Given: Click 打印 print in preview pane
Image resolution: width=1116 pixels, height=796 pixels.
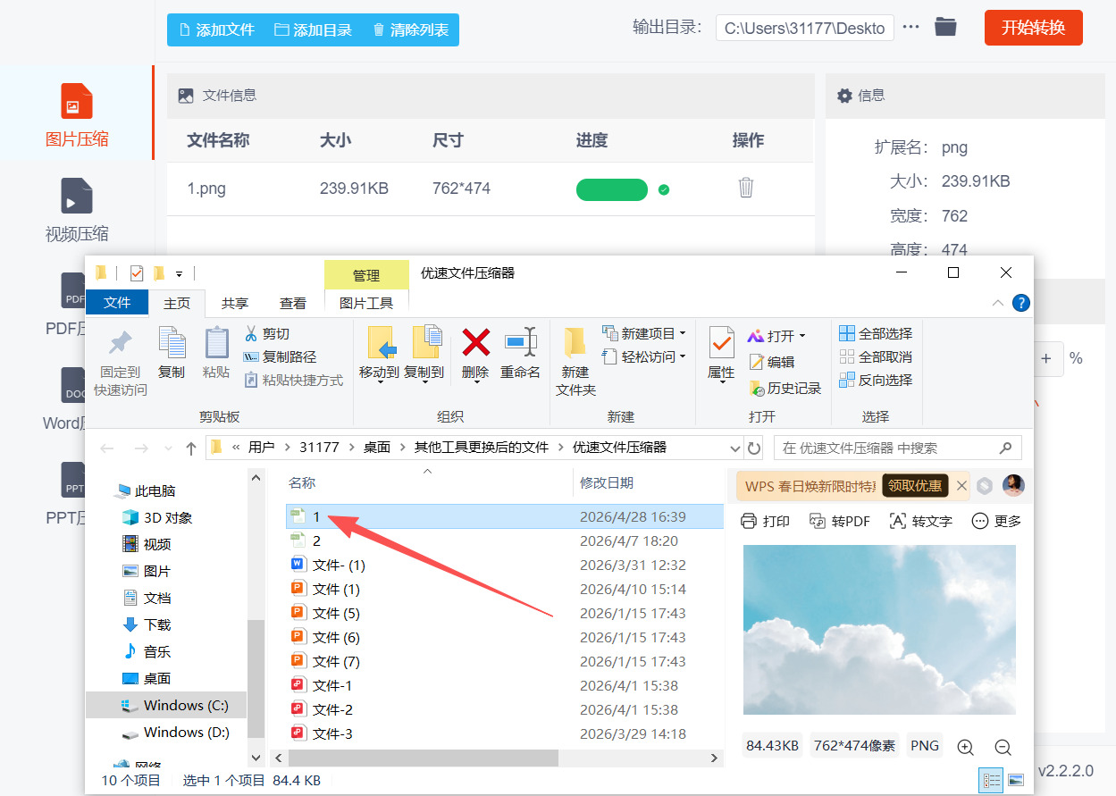Looking at the screenshot, I should point(766,521).
